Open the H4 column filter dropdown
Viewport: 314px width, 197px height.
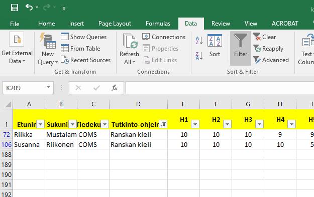coord(291,124)
